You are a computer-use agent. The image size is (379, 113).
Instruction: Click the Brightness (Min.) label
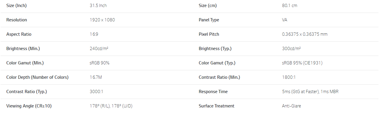[x=23, y=49]
